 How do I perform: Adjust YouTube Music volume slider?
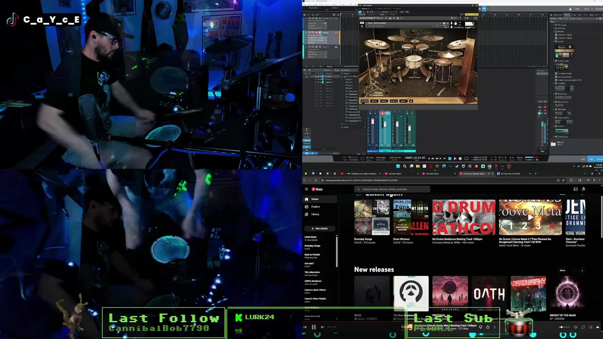[x=564, y=327]
